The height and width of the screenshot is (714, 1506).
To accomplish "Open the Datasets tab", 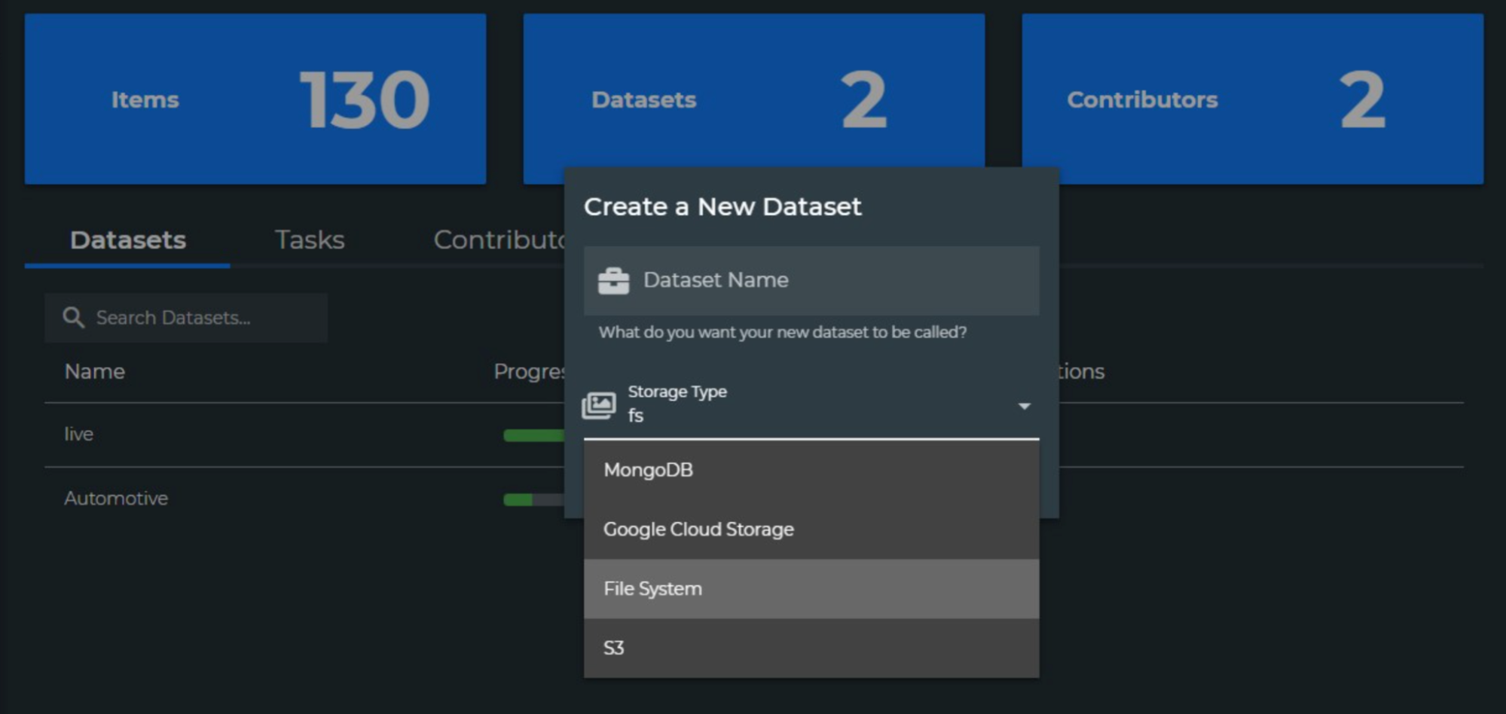I will pos(127,240).
